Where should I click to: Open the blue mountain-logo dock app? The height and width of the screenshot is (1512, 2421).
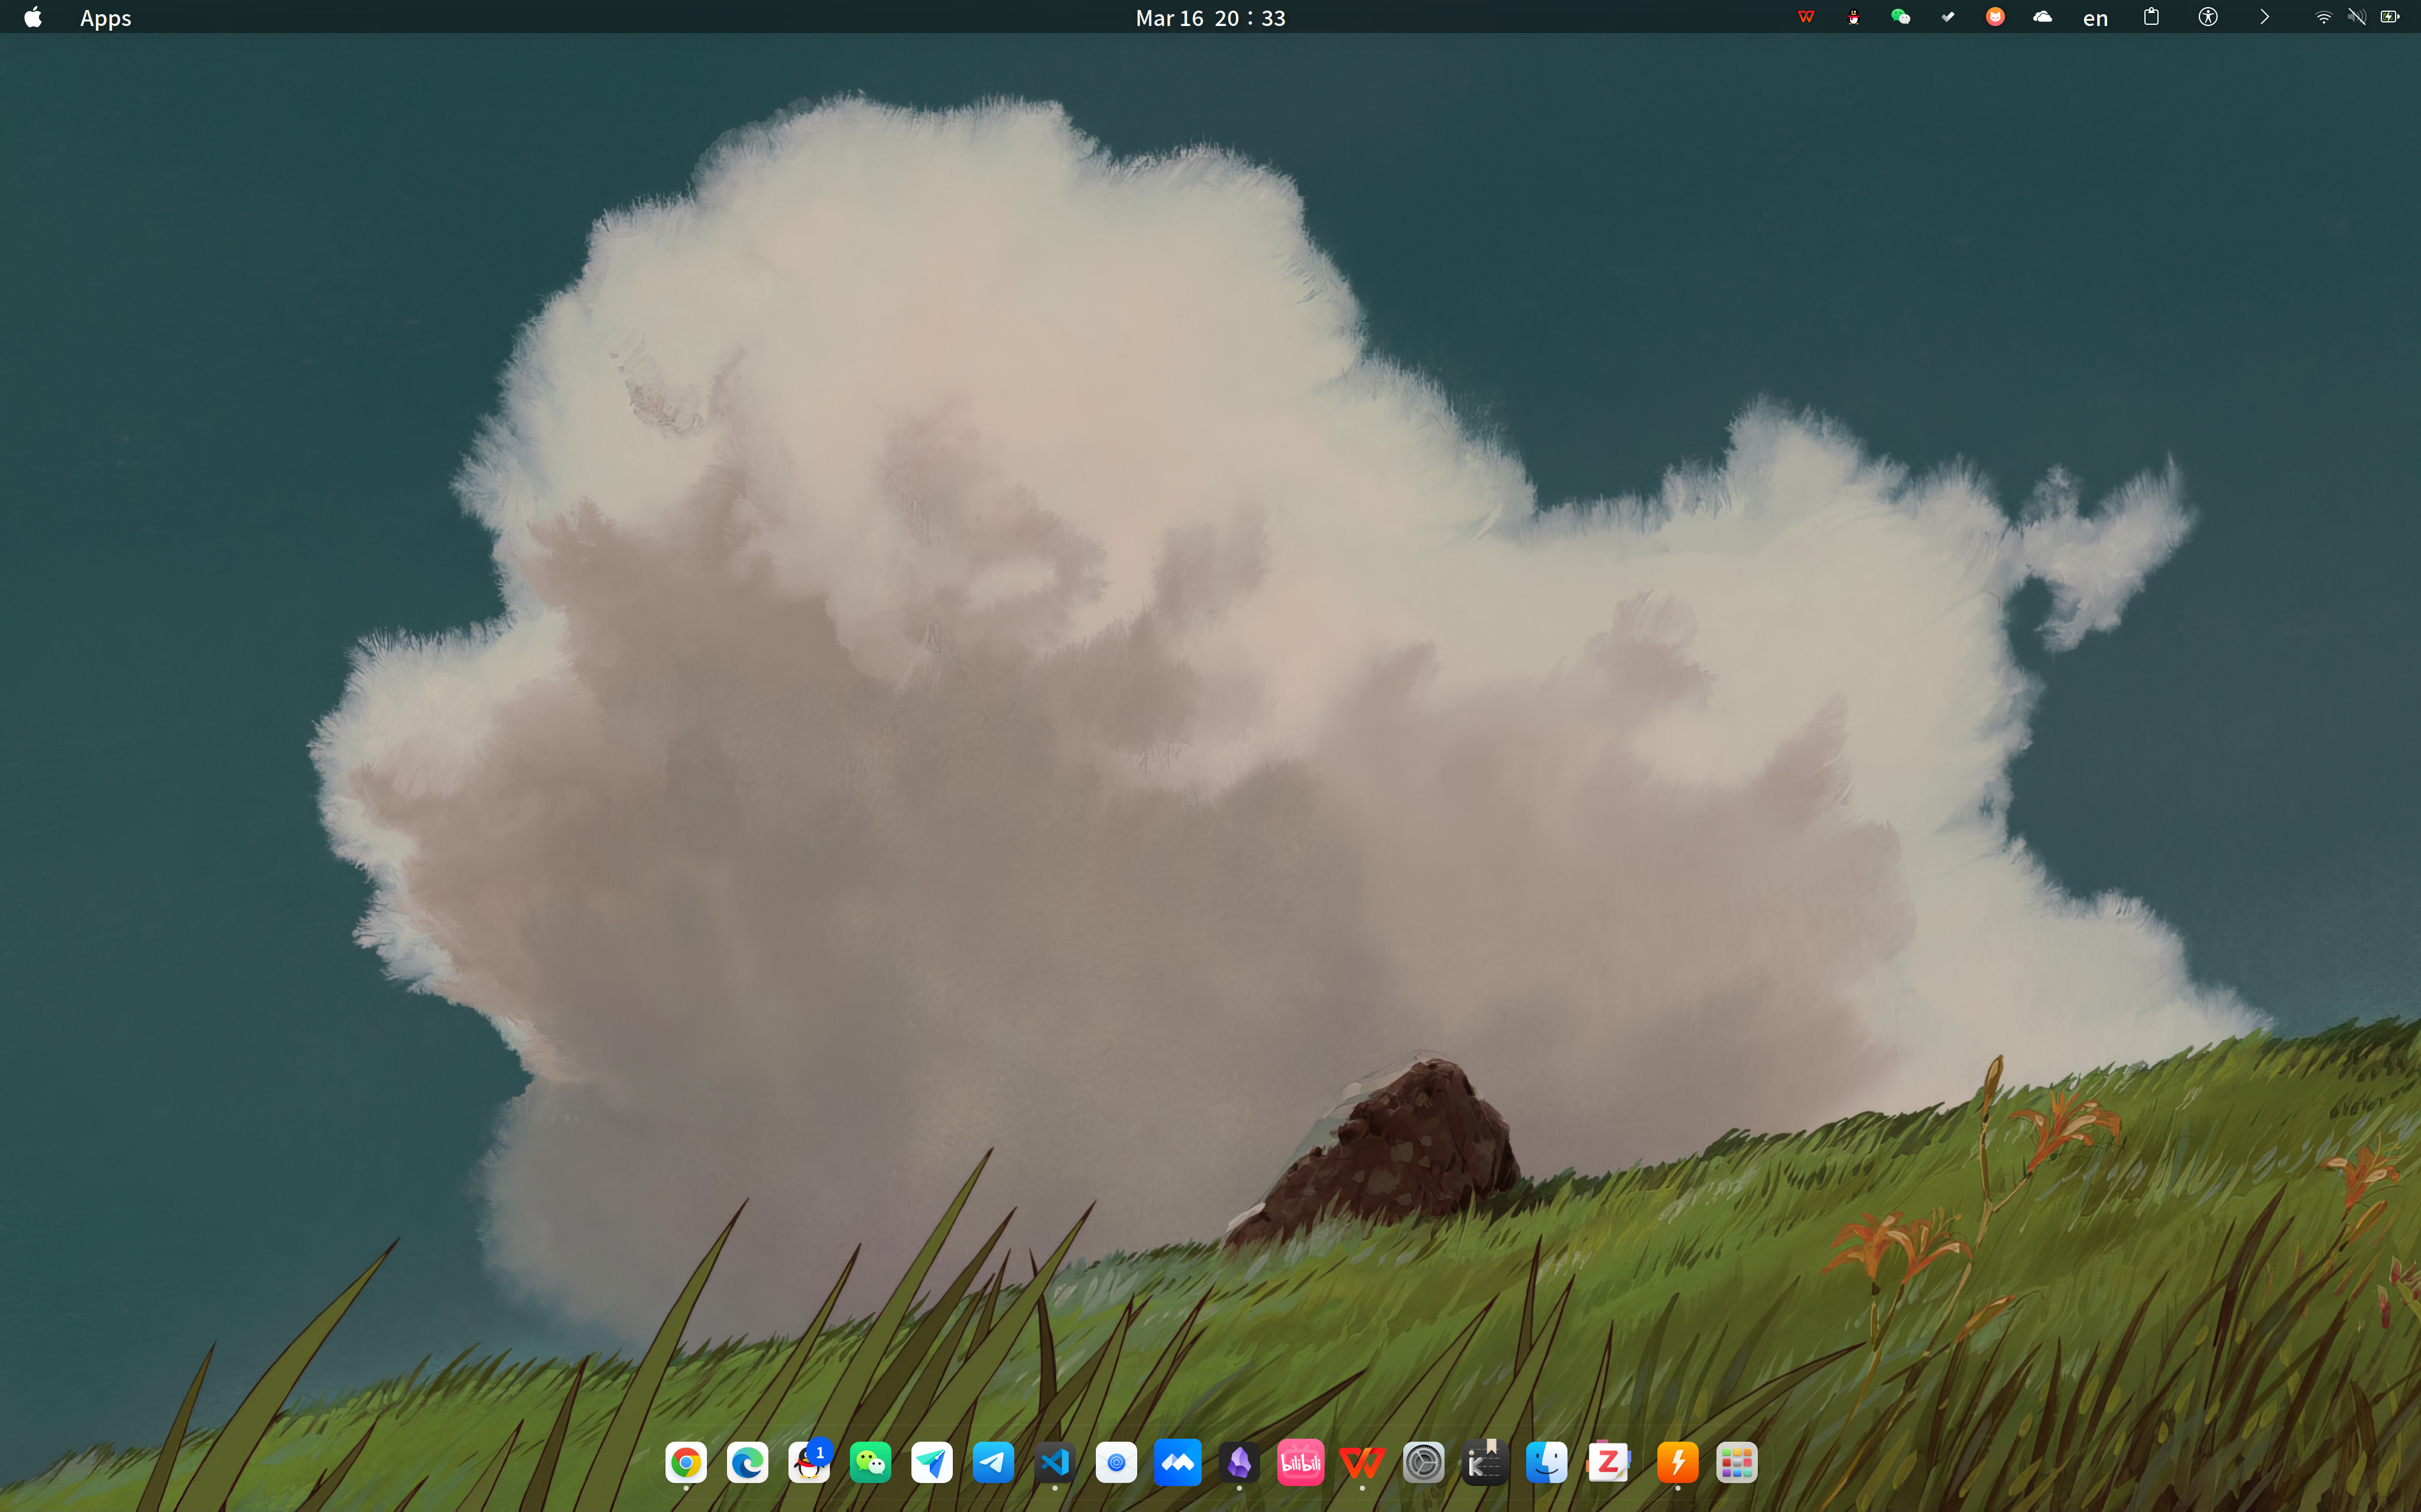click(1177, 1463)
